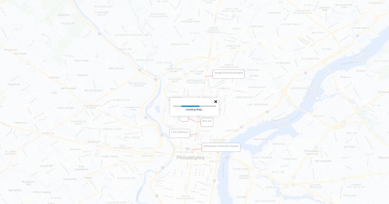Select the University City map label

coord(152,156)
